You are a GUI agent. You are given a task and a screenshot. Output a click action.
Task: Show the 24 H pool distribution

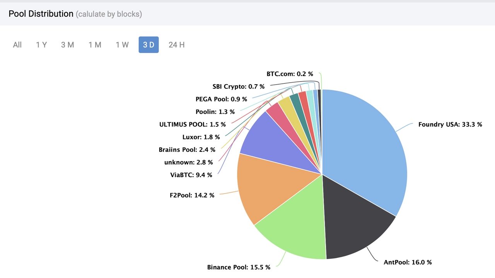click(x=176, y=45)
